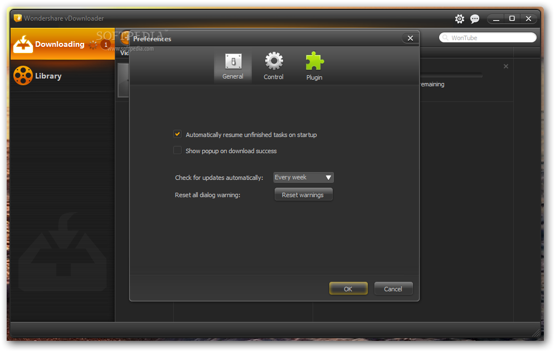Click the Wondershare vDownloader app icon

pyautogui.click(x=17, y=18)
